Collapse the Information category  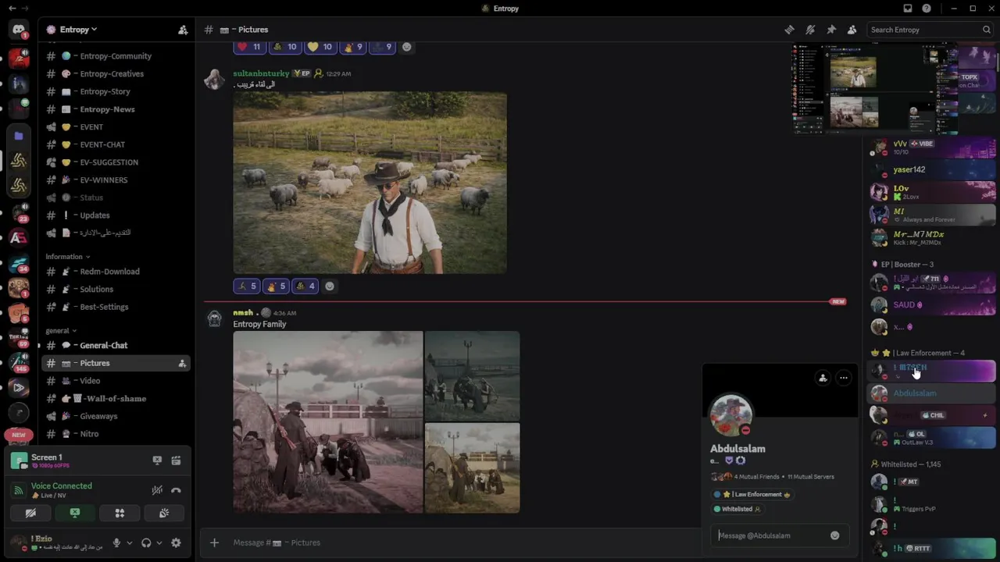pos(67,257)
